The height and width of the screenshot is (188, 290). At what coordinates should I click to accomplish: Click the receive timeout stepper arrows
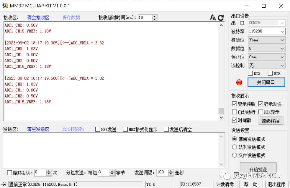[155, 18]
